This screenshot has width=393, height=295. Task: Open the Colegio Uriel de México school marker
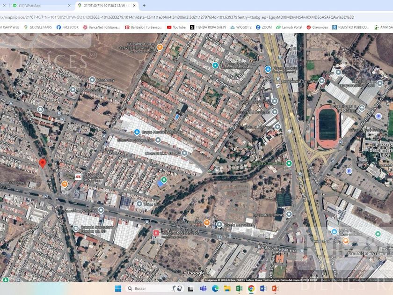coord(361,108)
